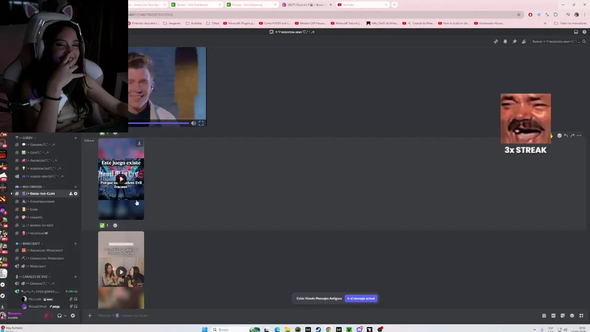Open the Sugerencias channel
Image resolution: width=590 pixels, height=332 pixels.
(x=45, y=168)
